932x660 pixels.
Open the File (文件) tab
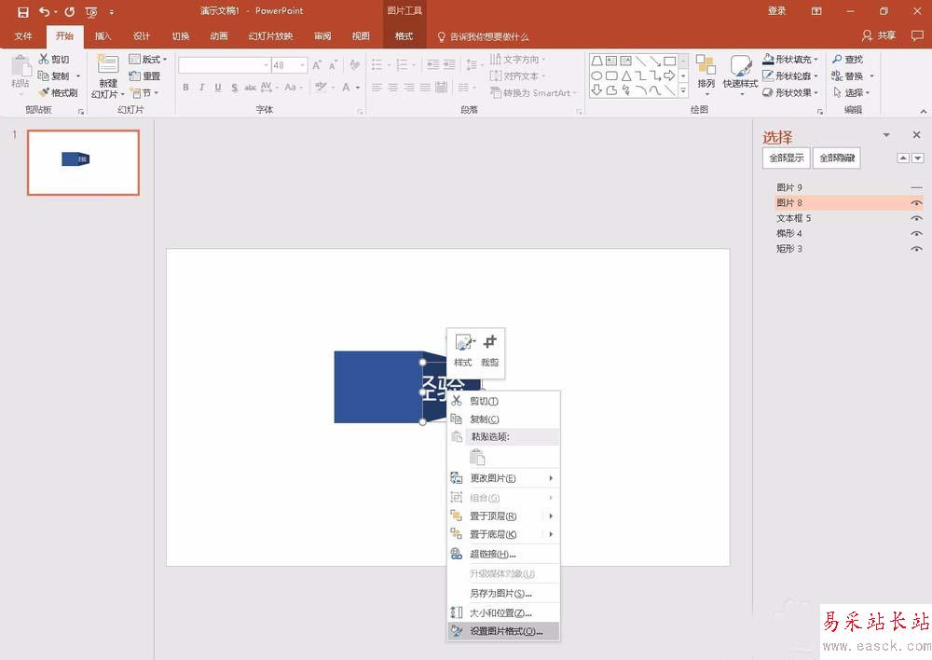tap(23, 35)
